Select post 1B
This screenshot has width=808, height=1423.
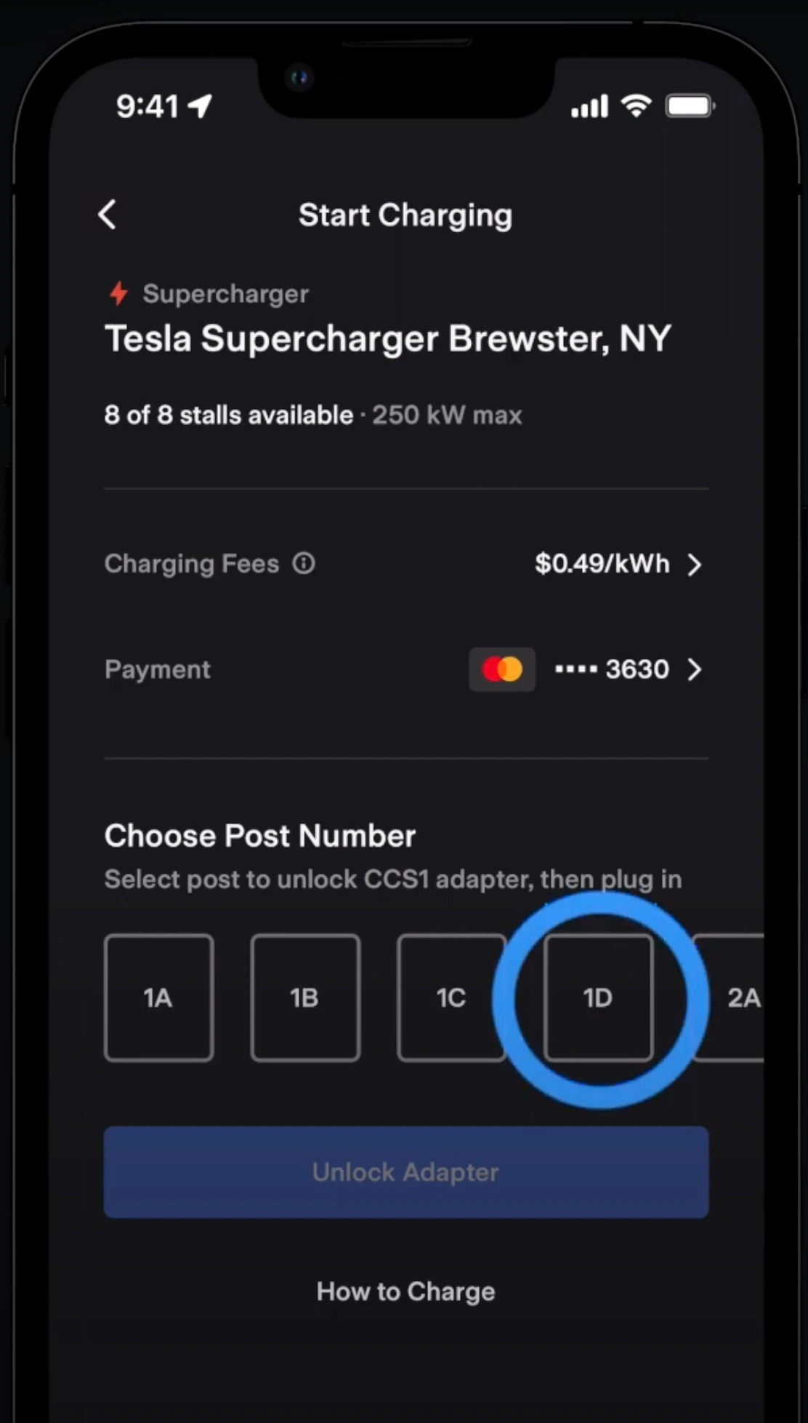point(305,997)
